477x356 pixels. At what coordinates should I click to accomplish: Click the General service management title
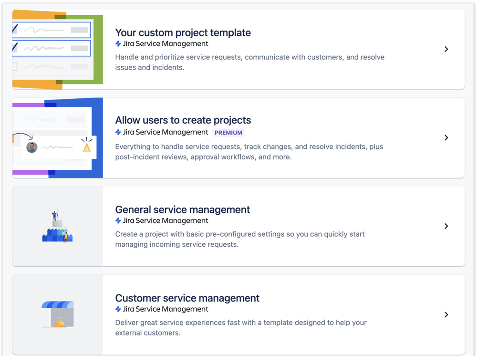182,209
